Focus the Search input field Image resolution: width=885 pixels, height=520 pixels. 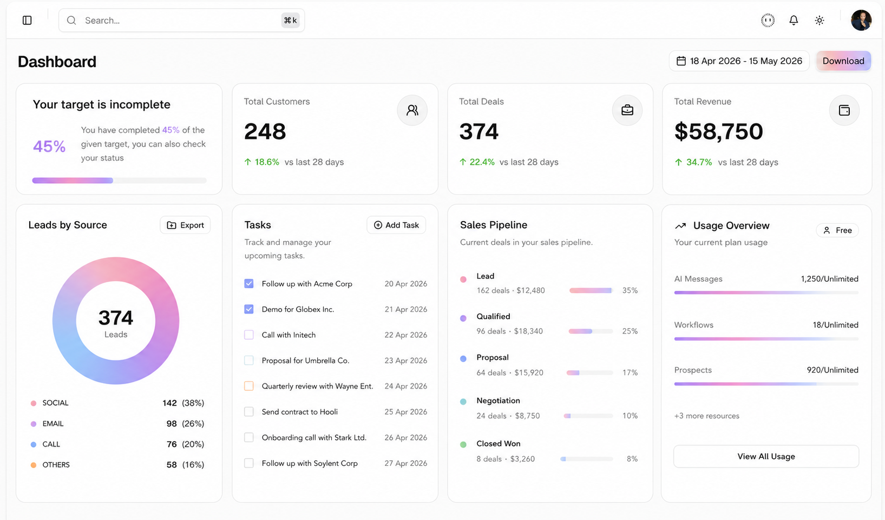pyautogui.click(x=181, y=21)
